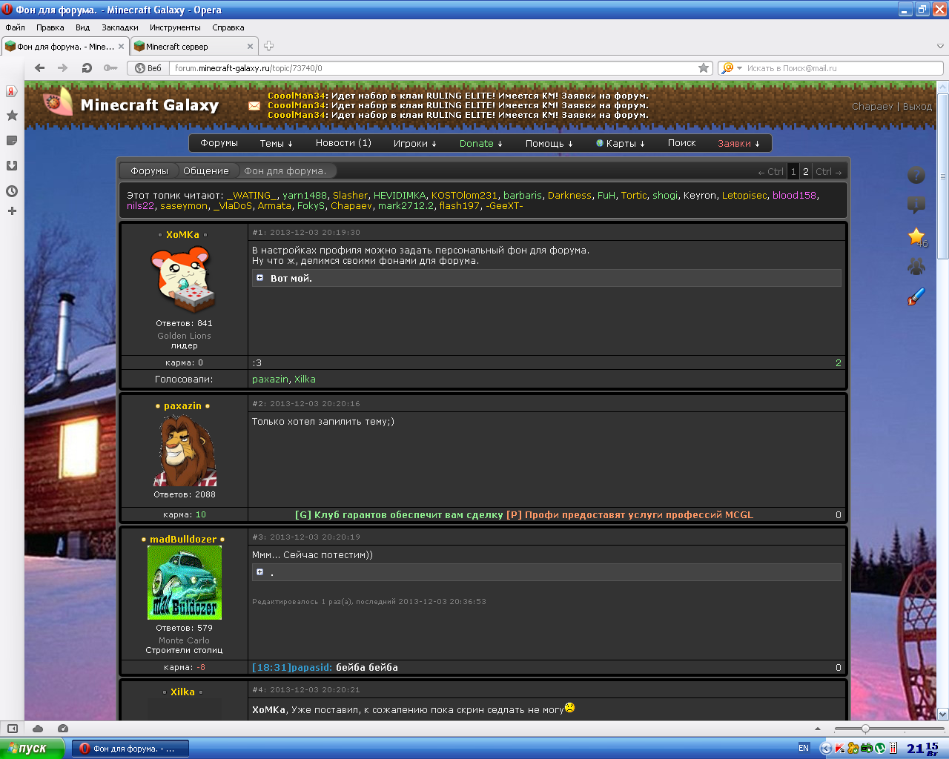The height and width of the screenshot is (759, 949).
Task: Toggle the sidebar panel button in status bar
Action: [x=13, y=729]
